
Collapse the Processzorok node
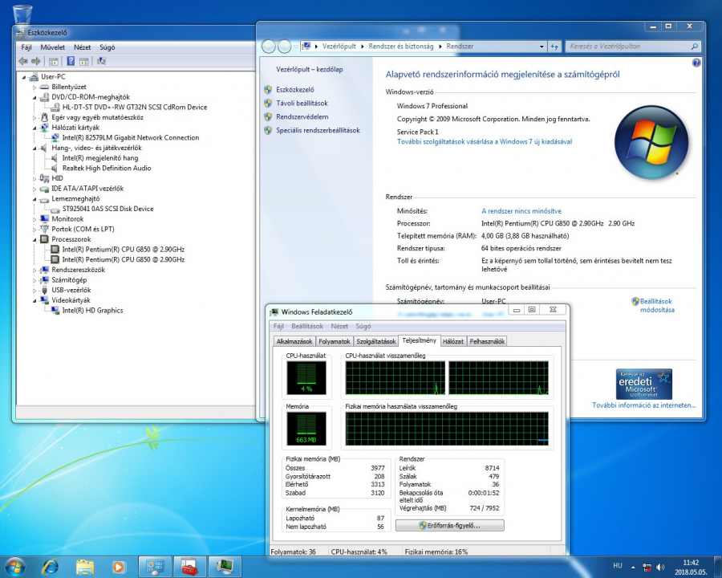tap(34, 240)
